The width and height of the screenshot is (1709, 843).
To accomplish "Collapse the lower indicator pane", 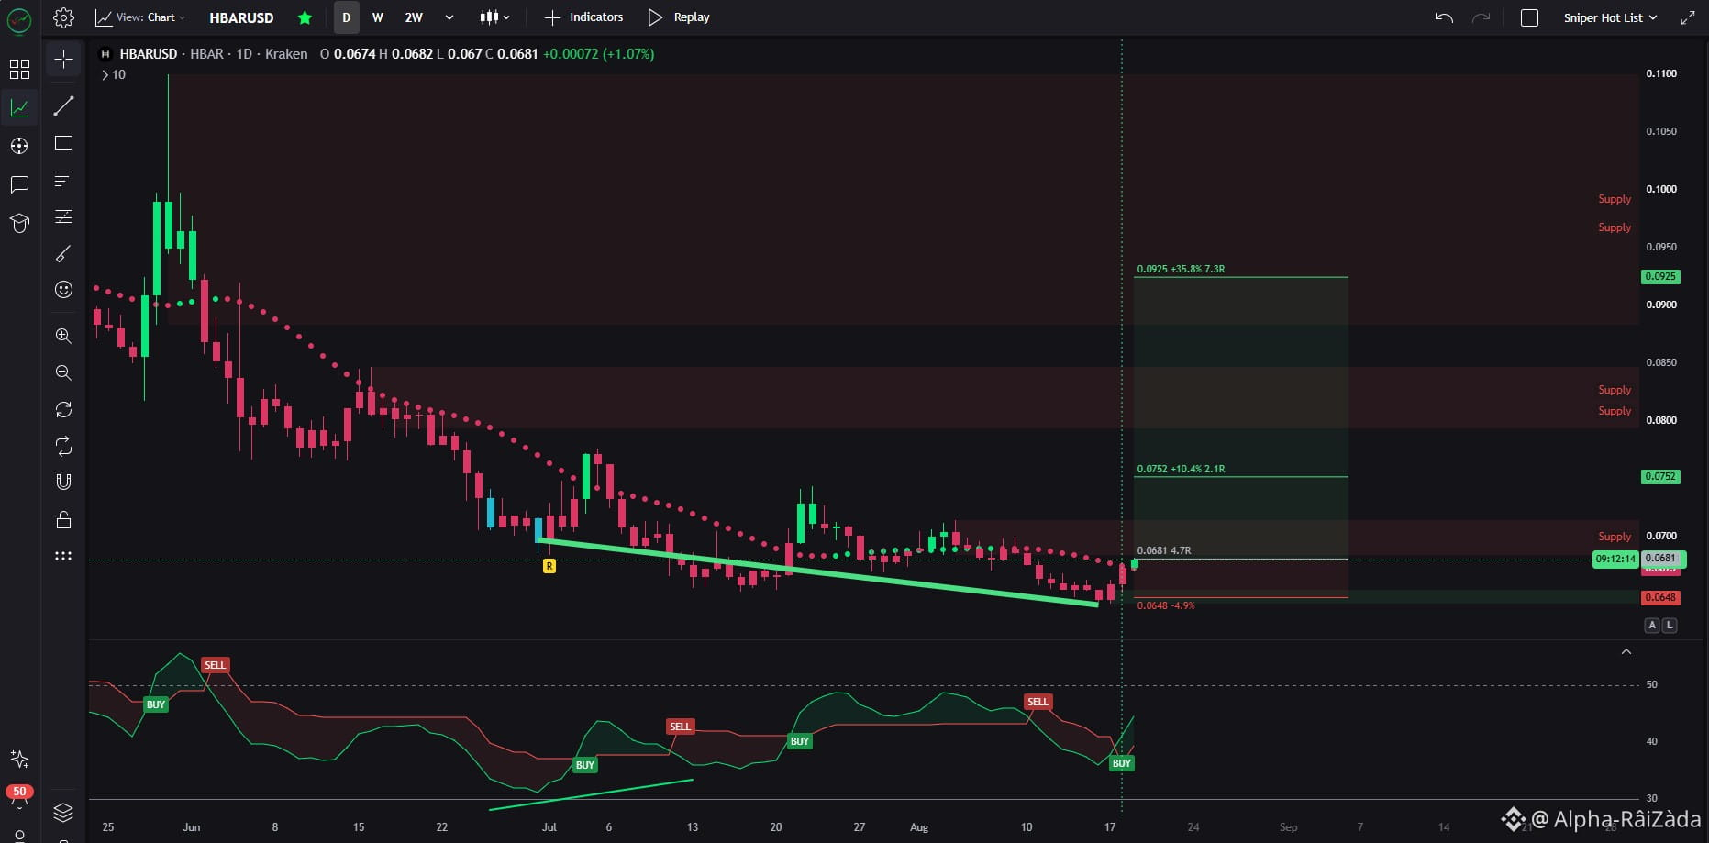I will [x=1626, y=652].
